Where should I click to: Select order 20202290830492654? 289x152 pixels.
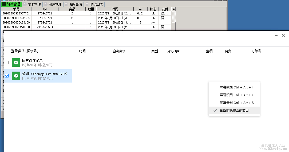(x=16, y=18)
